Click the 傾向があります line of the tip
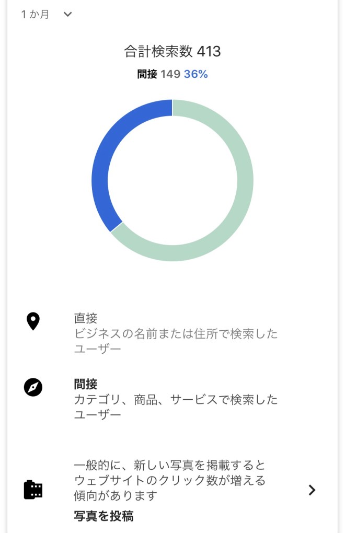The width and height of the screenshot is (345, 533). click(x=116, y=494)
